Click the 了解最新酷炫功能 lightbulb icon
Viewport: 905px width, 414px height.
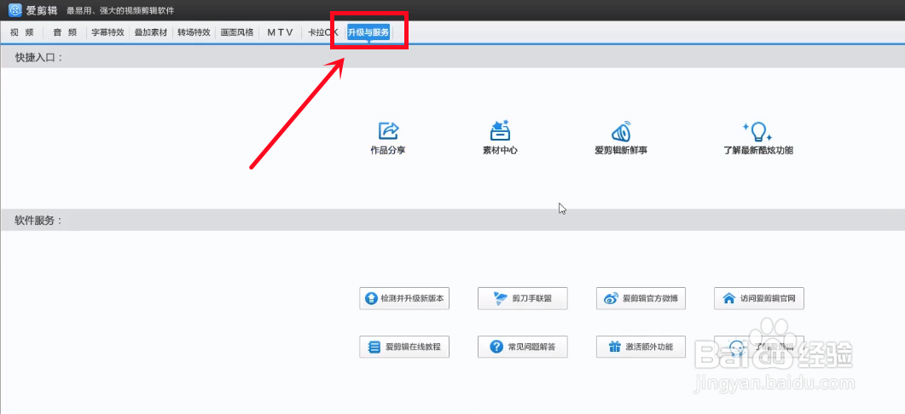click(x=757, y=131)
